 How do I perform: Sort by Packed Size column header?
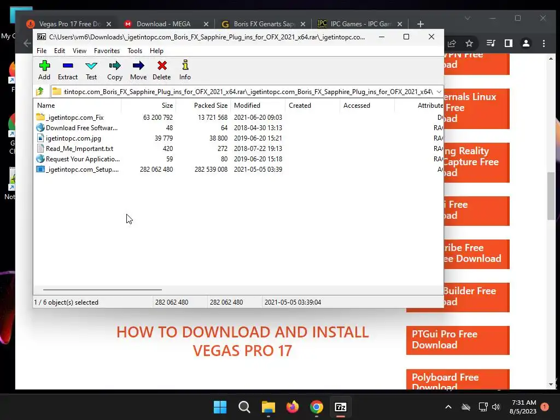[x=203, y=106]
